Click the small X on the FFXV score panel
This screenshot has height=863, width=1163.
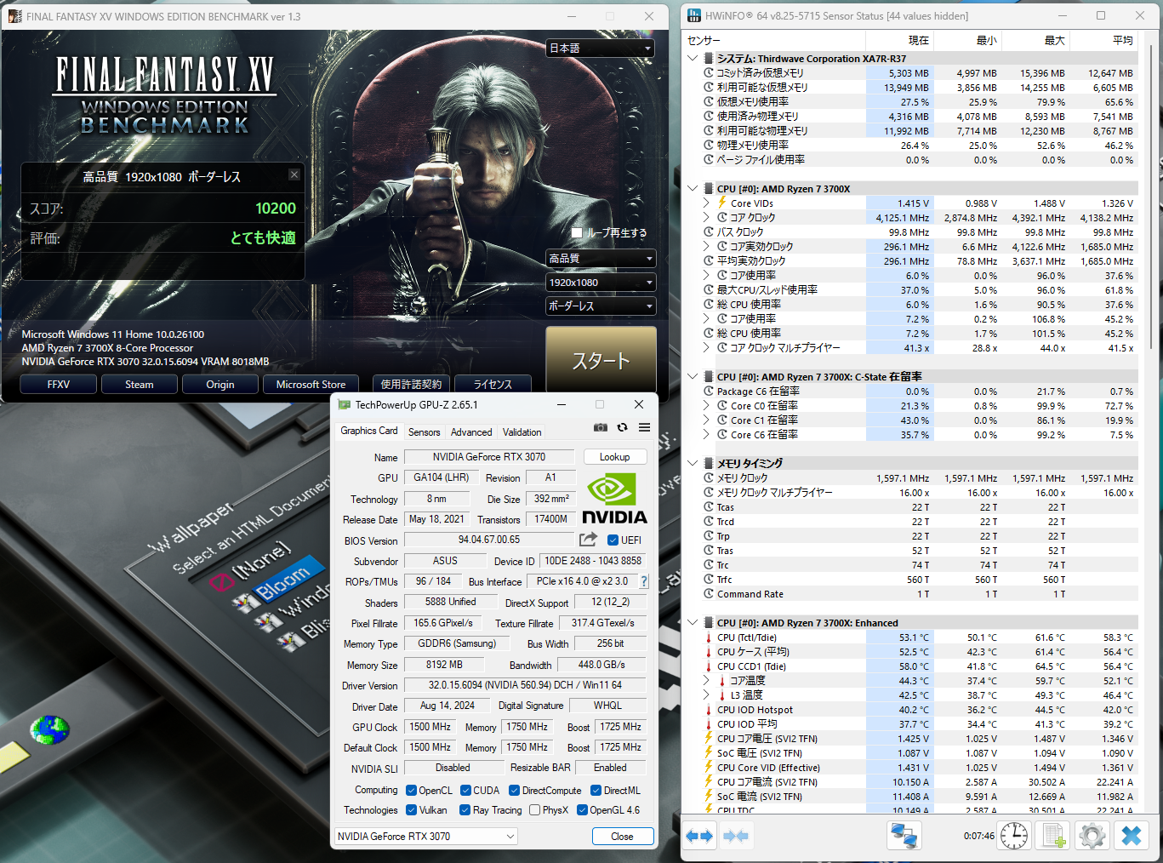point(294,174)
